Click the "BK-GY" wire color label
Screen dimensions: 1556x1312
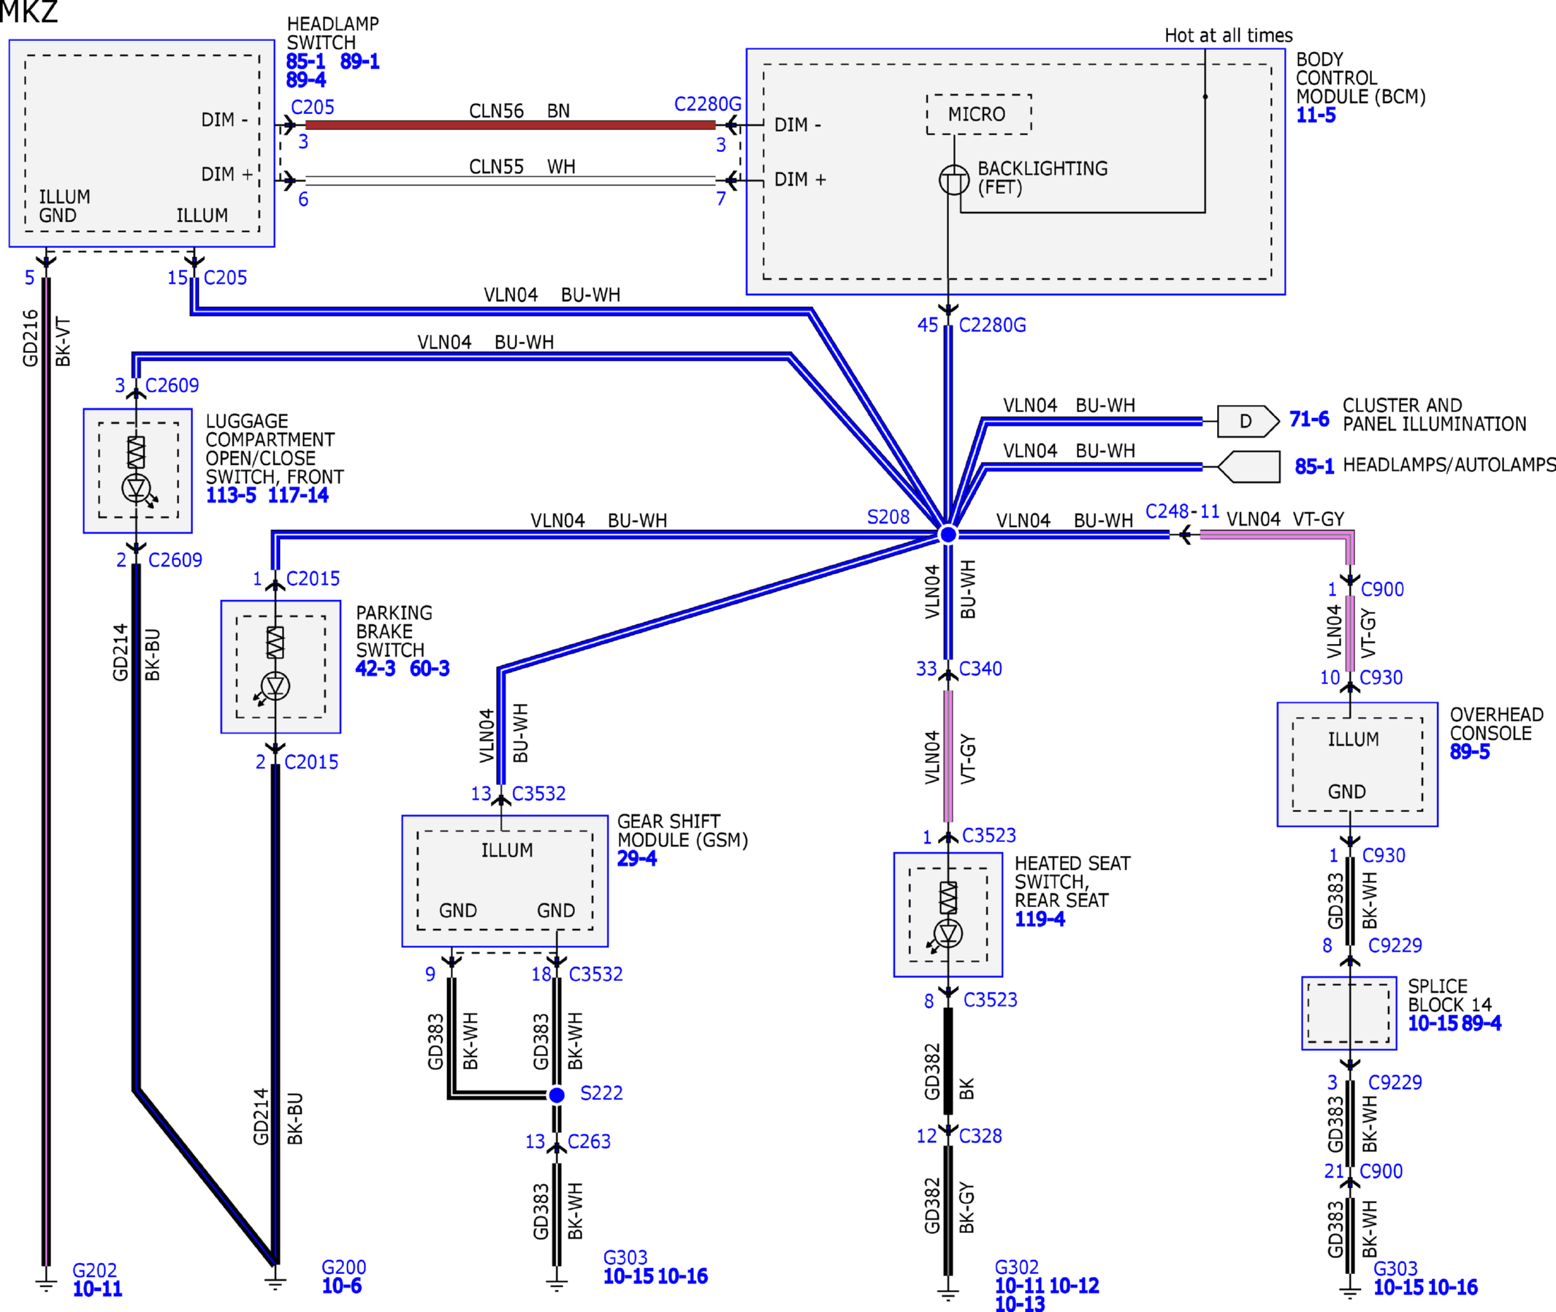[x=966, y=1208]
